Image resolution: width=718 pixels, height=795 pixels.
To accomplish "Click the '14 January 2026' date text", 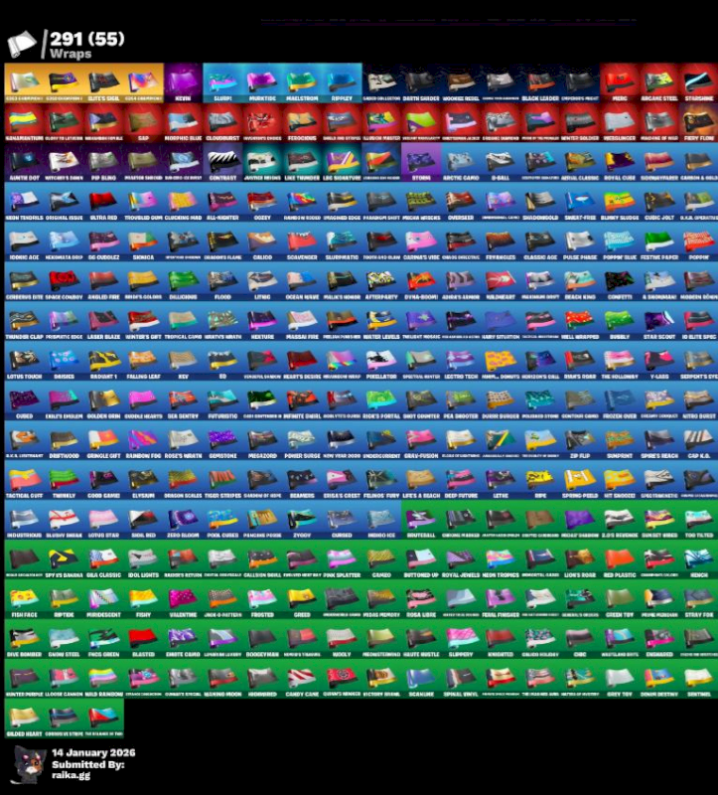I will coord(93,752).
